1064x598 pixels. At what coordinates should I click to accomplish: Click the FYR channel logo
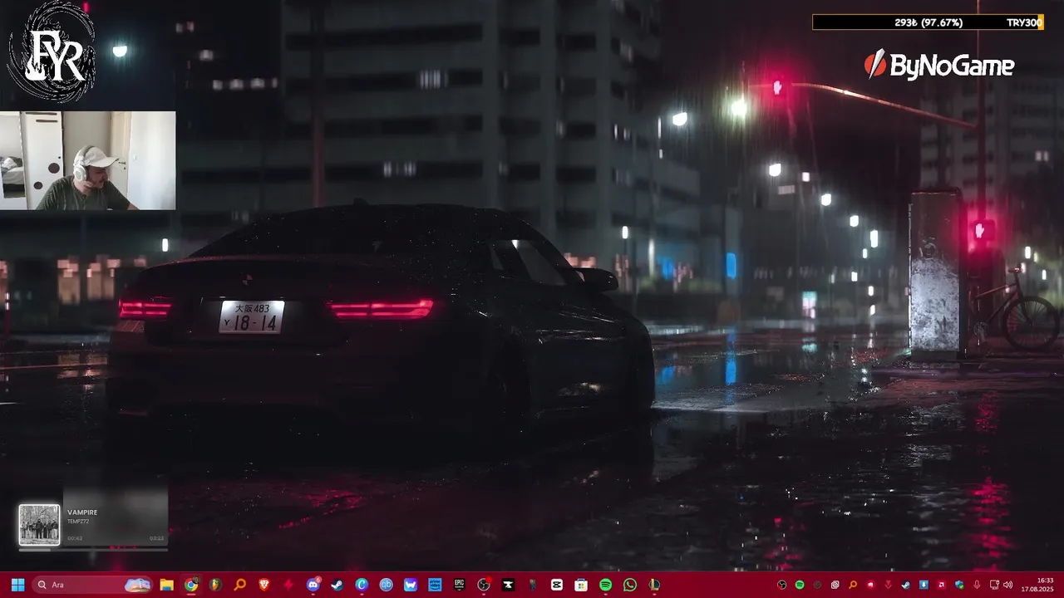pos(52,51)
